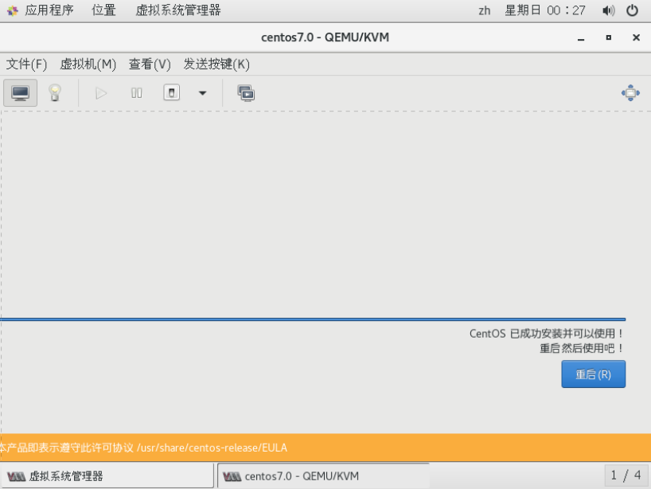The width and height of the screenshot is (651, 489).
Task: Show the graphical console view
Action: pos(21,92)
